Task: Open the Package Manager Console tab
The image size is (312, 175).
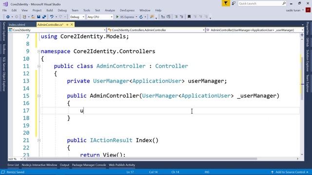Action: [89, 165]
